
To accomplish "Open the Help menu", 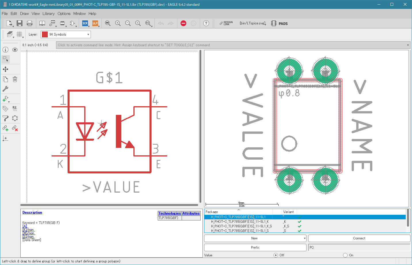I will click(92, 13).
